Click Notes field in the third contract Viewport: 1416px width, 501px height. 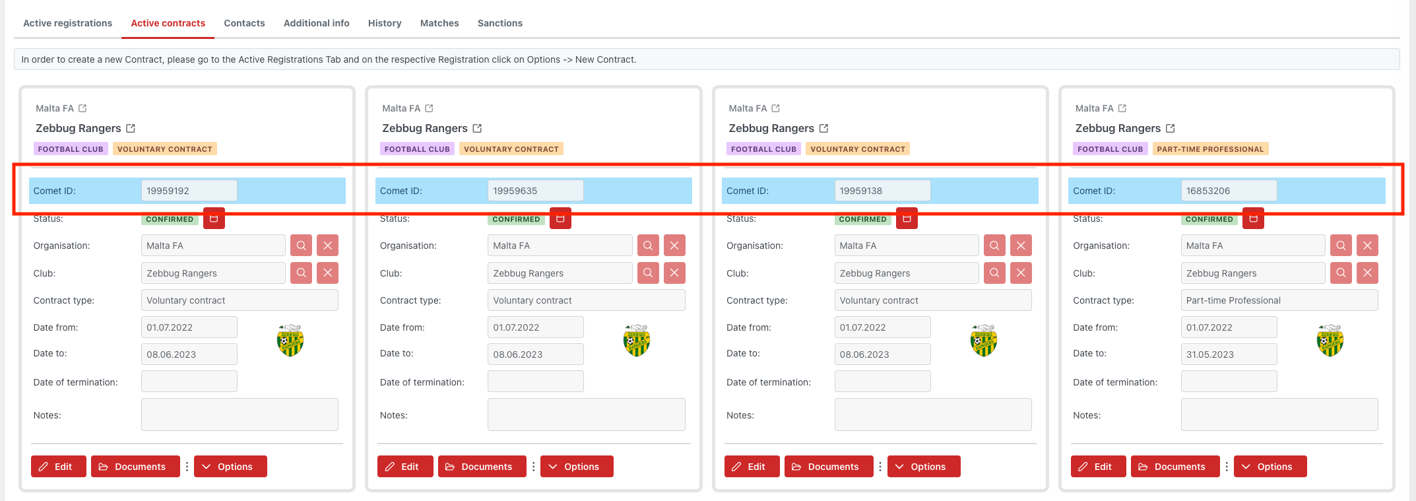pyautogui.click(x=932, y=415)
